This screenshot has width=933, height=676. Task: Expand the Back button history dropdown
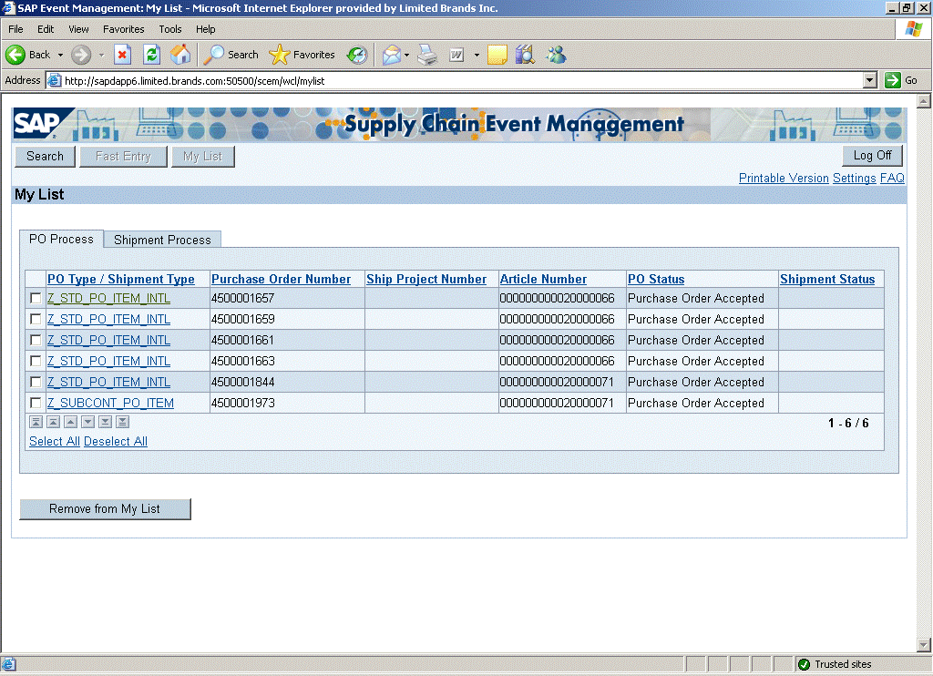[x=60, y=55]
